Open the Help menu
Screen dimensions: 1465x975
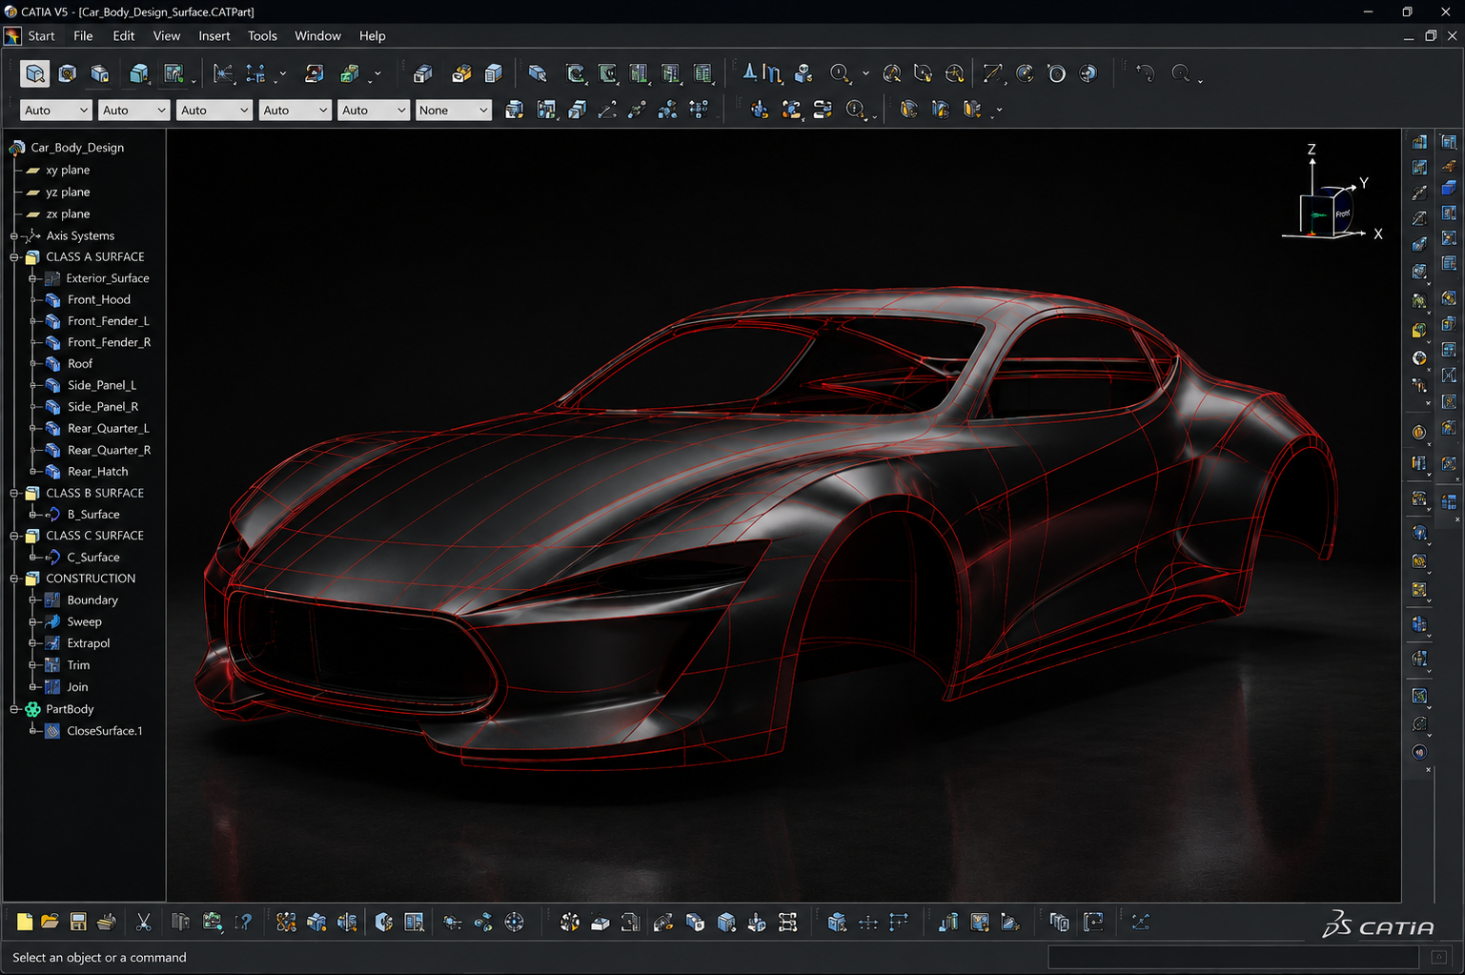pyautogui.click(x=373, y=36)
